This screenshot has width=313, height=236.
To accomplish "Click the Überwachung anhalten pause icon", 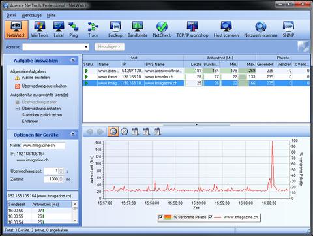I will pos(18,109).
